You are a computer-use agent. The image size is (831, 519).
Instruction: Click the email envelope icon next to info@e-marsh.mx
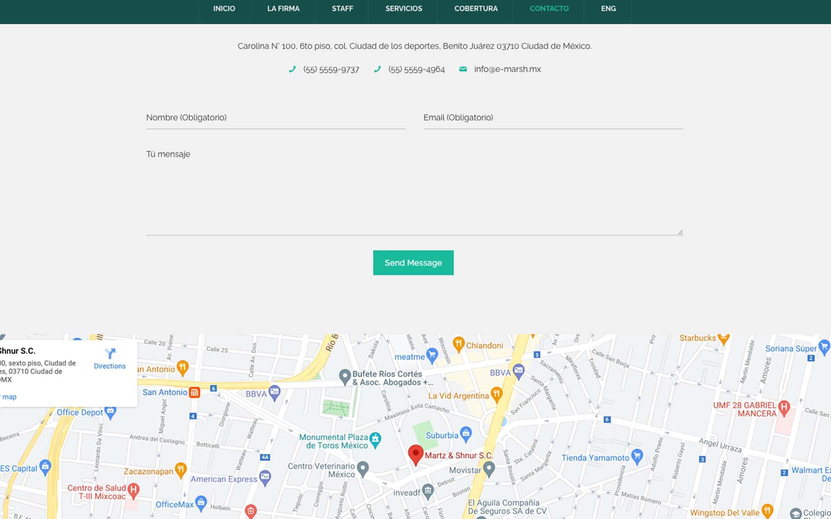tap(463, 69)
